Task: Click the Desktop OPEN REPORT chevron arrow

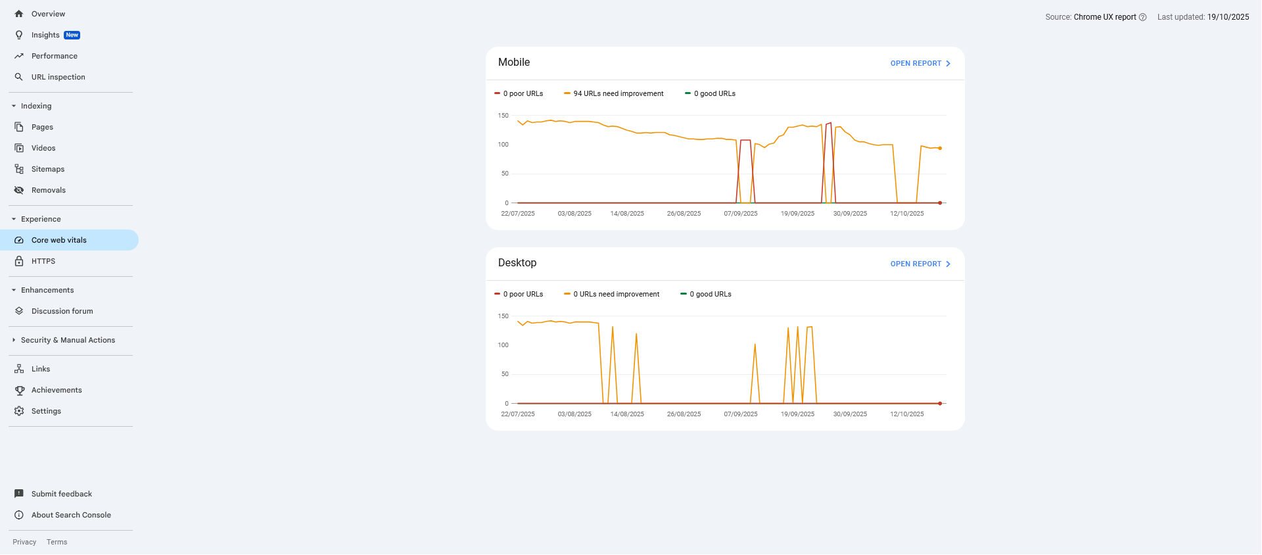Action: tap(948, 264)
